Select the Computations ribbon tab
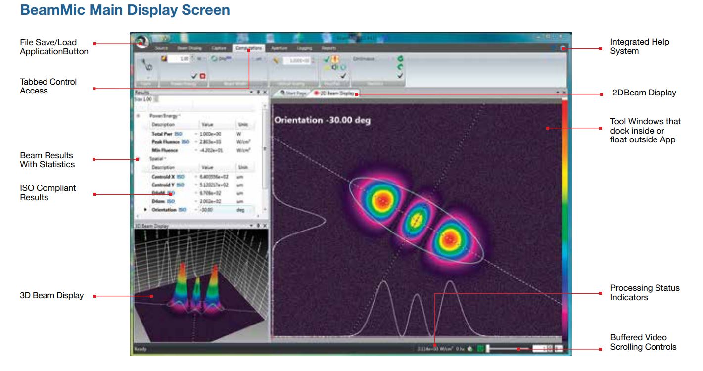The width and height of the screenshot is (703, 371). tap(249, 48)
